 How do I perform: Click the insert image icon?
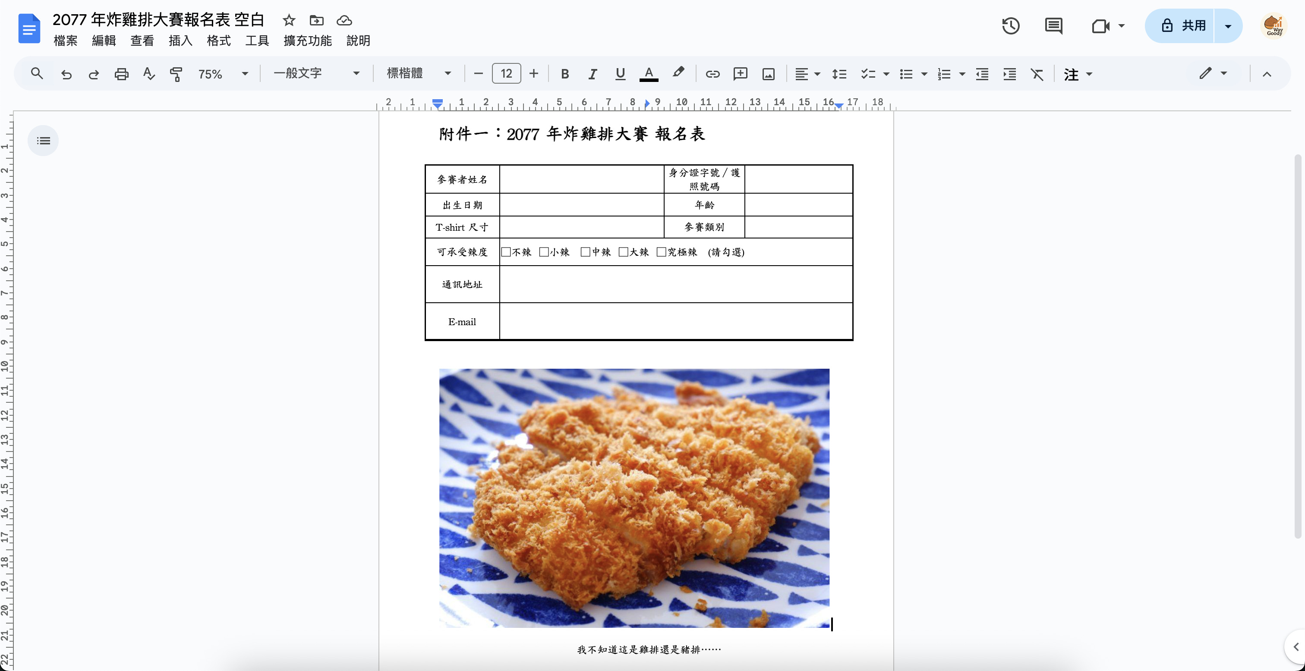(768, 74)
